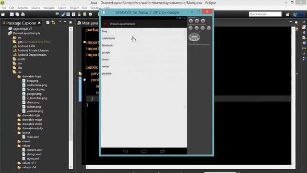Select the drawable-hdpi folder

pyautogui.click(x=31, y=76)
